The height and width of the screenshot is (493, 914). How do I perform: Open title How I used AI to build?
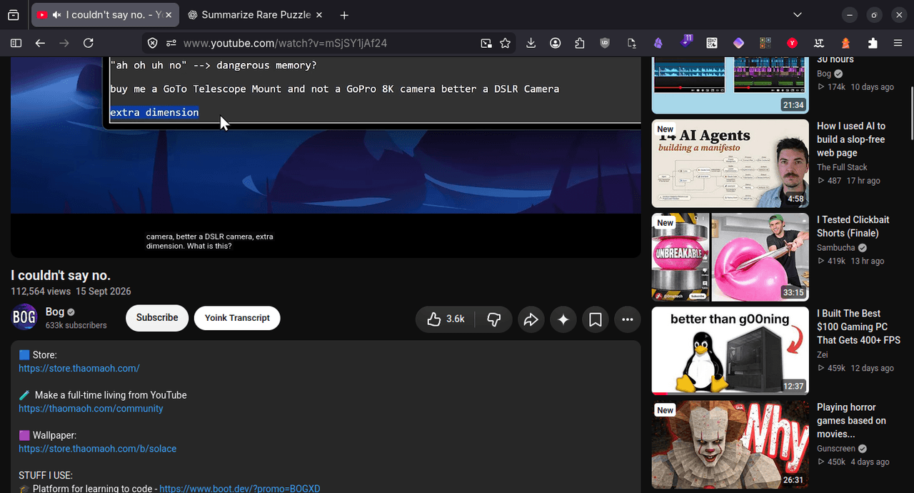pos(851,139)
